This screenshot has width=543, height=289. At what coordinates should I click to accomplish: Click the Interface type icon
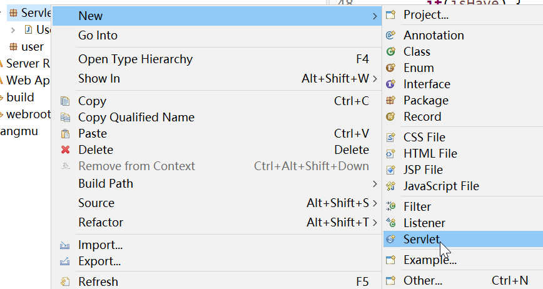click(x=391, y=84)
